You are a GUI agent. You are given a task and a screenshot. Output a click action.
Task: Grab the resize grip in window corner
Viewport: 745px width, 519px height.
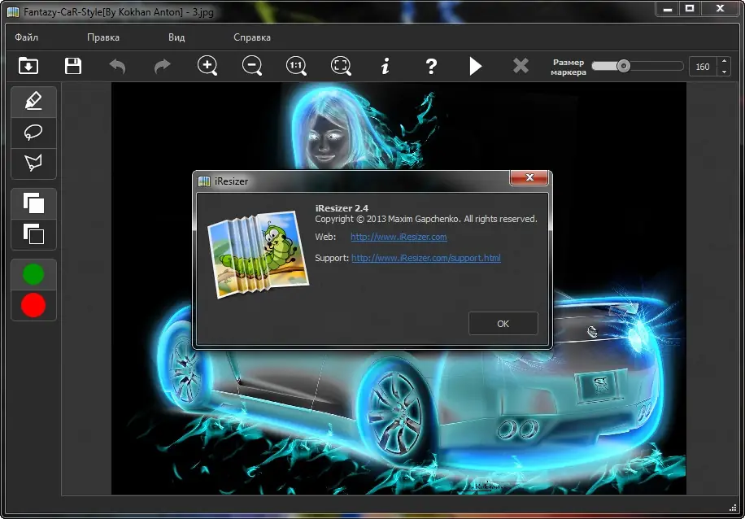tap(732, 507)
